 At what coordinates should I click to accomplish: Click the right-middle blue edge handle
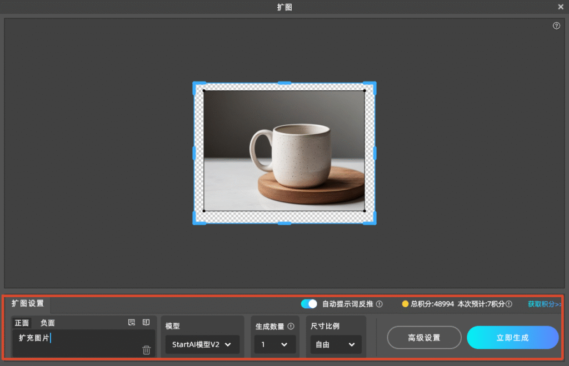coord(375,153)
